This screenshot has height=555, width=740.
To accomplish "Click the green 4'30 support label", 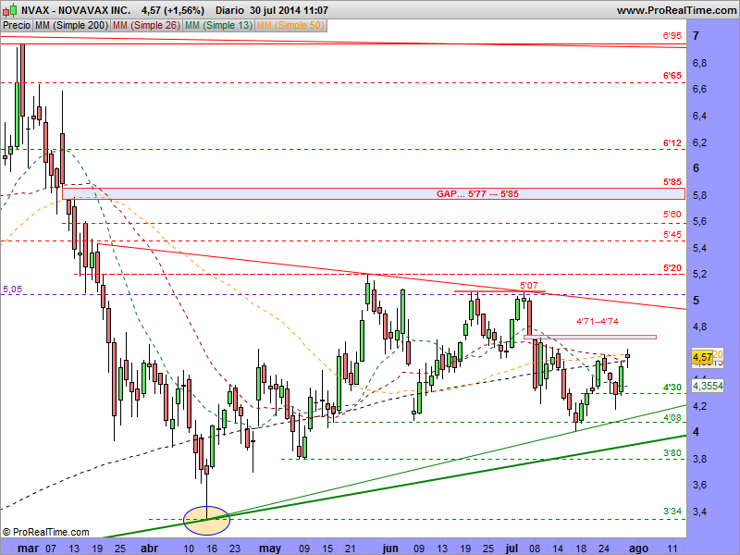I will click(672, 388).
